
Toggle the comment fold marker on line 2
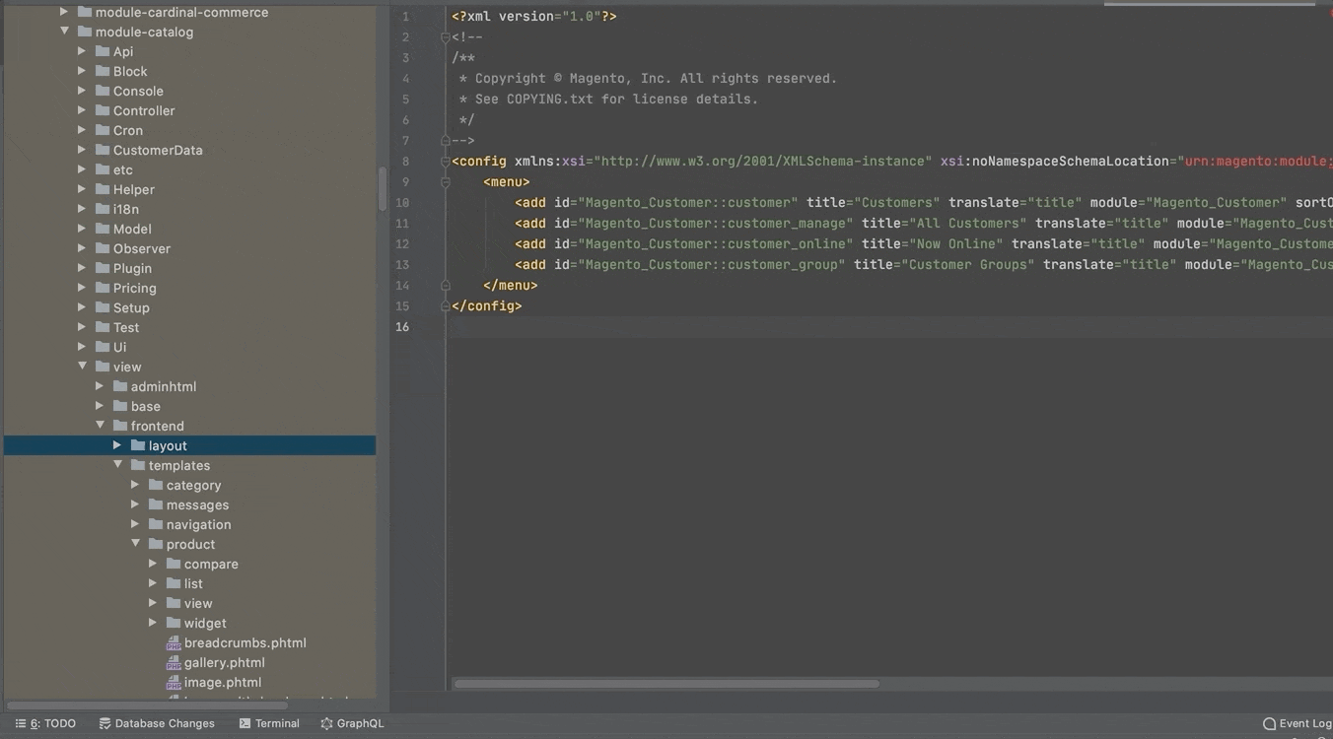point(446,37)
